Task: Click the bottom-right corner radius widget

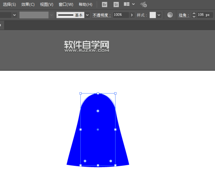Action: [x=111, y=161]
